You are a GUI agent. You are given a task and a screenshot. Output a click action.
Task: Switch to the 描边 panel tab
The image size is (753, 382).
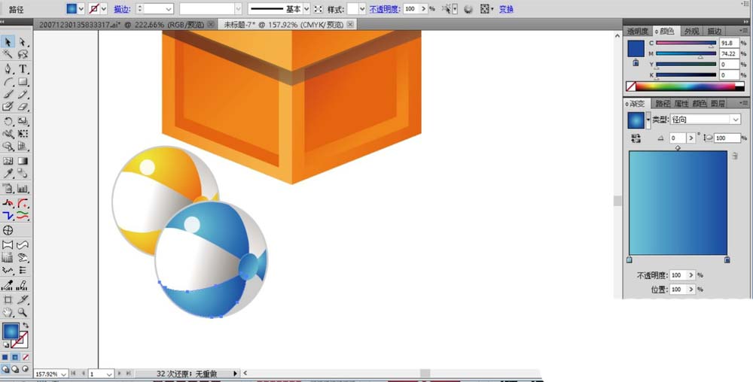[714, 31]
